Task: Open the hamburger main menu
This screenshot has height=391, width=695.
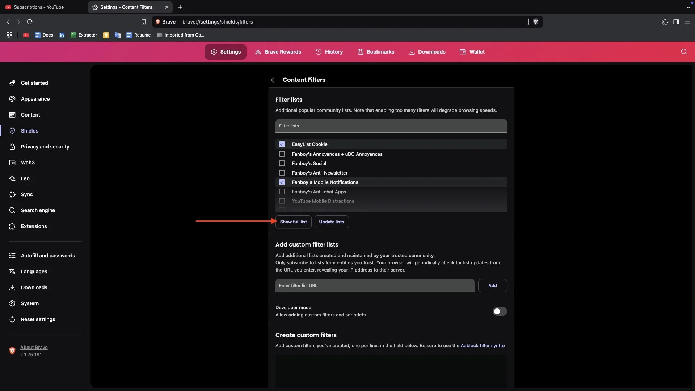Action: [687, 22]
